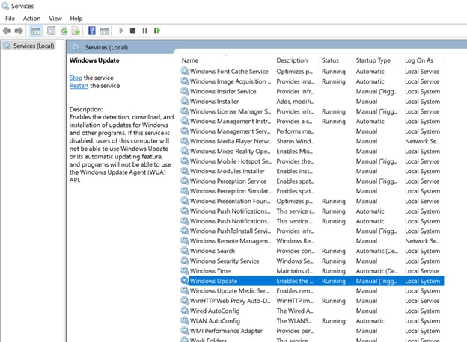
Task: Click the Back arrow in the toolbar
Action: click(x=7, y=31)
